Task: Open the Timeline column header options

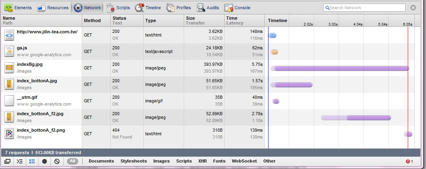Action: pos(277,20)
